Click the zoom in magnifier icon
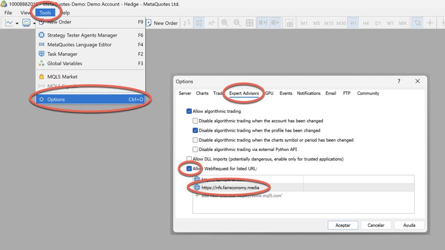The image size is (445, 250). [225, 23]
